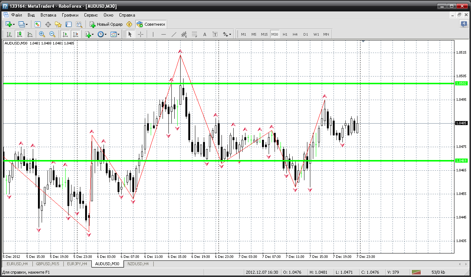Screen dimensions: 471x277
Task: Select the Crosshair tool
Action: [x=140, y=34]
